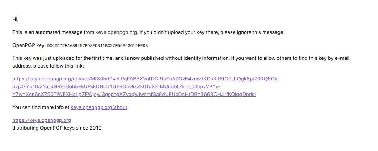The height and width of the screenshot is (151, 378).
Task: Open the keys.openpgp.org/about link
Action: pos(99,107)
